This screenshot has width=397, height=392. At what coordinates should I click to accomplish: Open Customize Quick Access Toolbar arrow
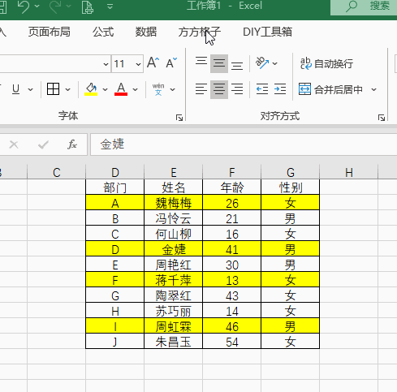pyautogui.click(x=110, y=6)
